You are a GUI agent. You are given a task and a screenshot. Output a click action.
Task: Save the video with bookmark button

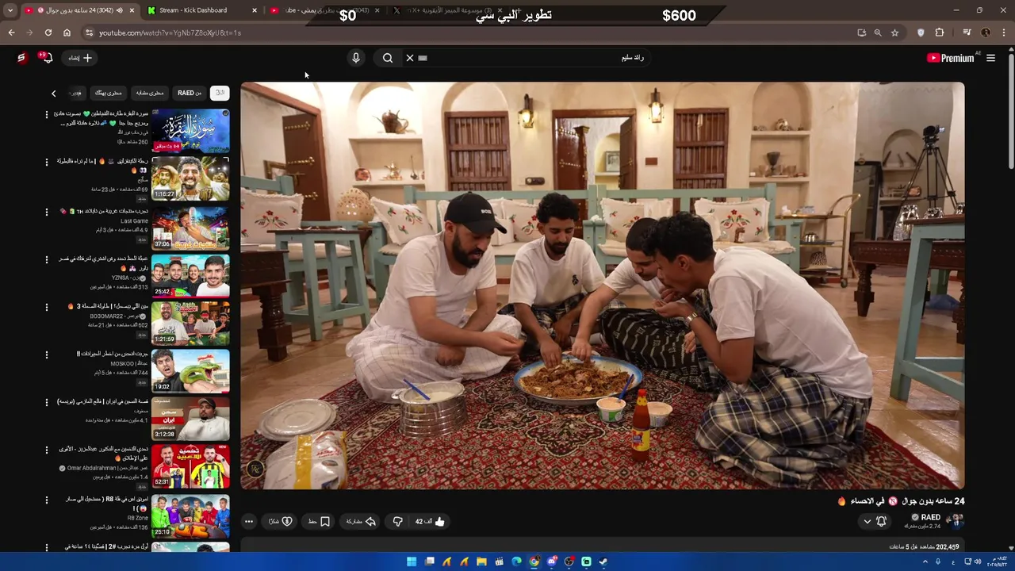[319, 521]
